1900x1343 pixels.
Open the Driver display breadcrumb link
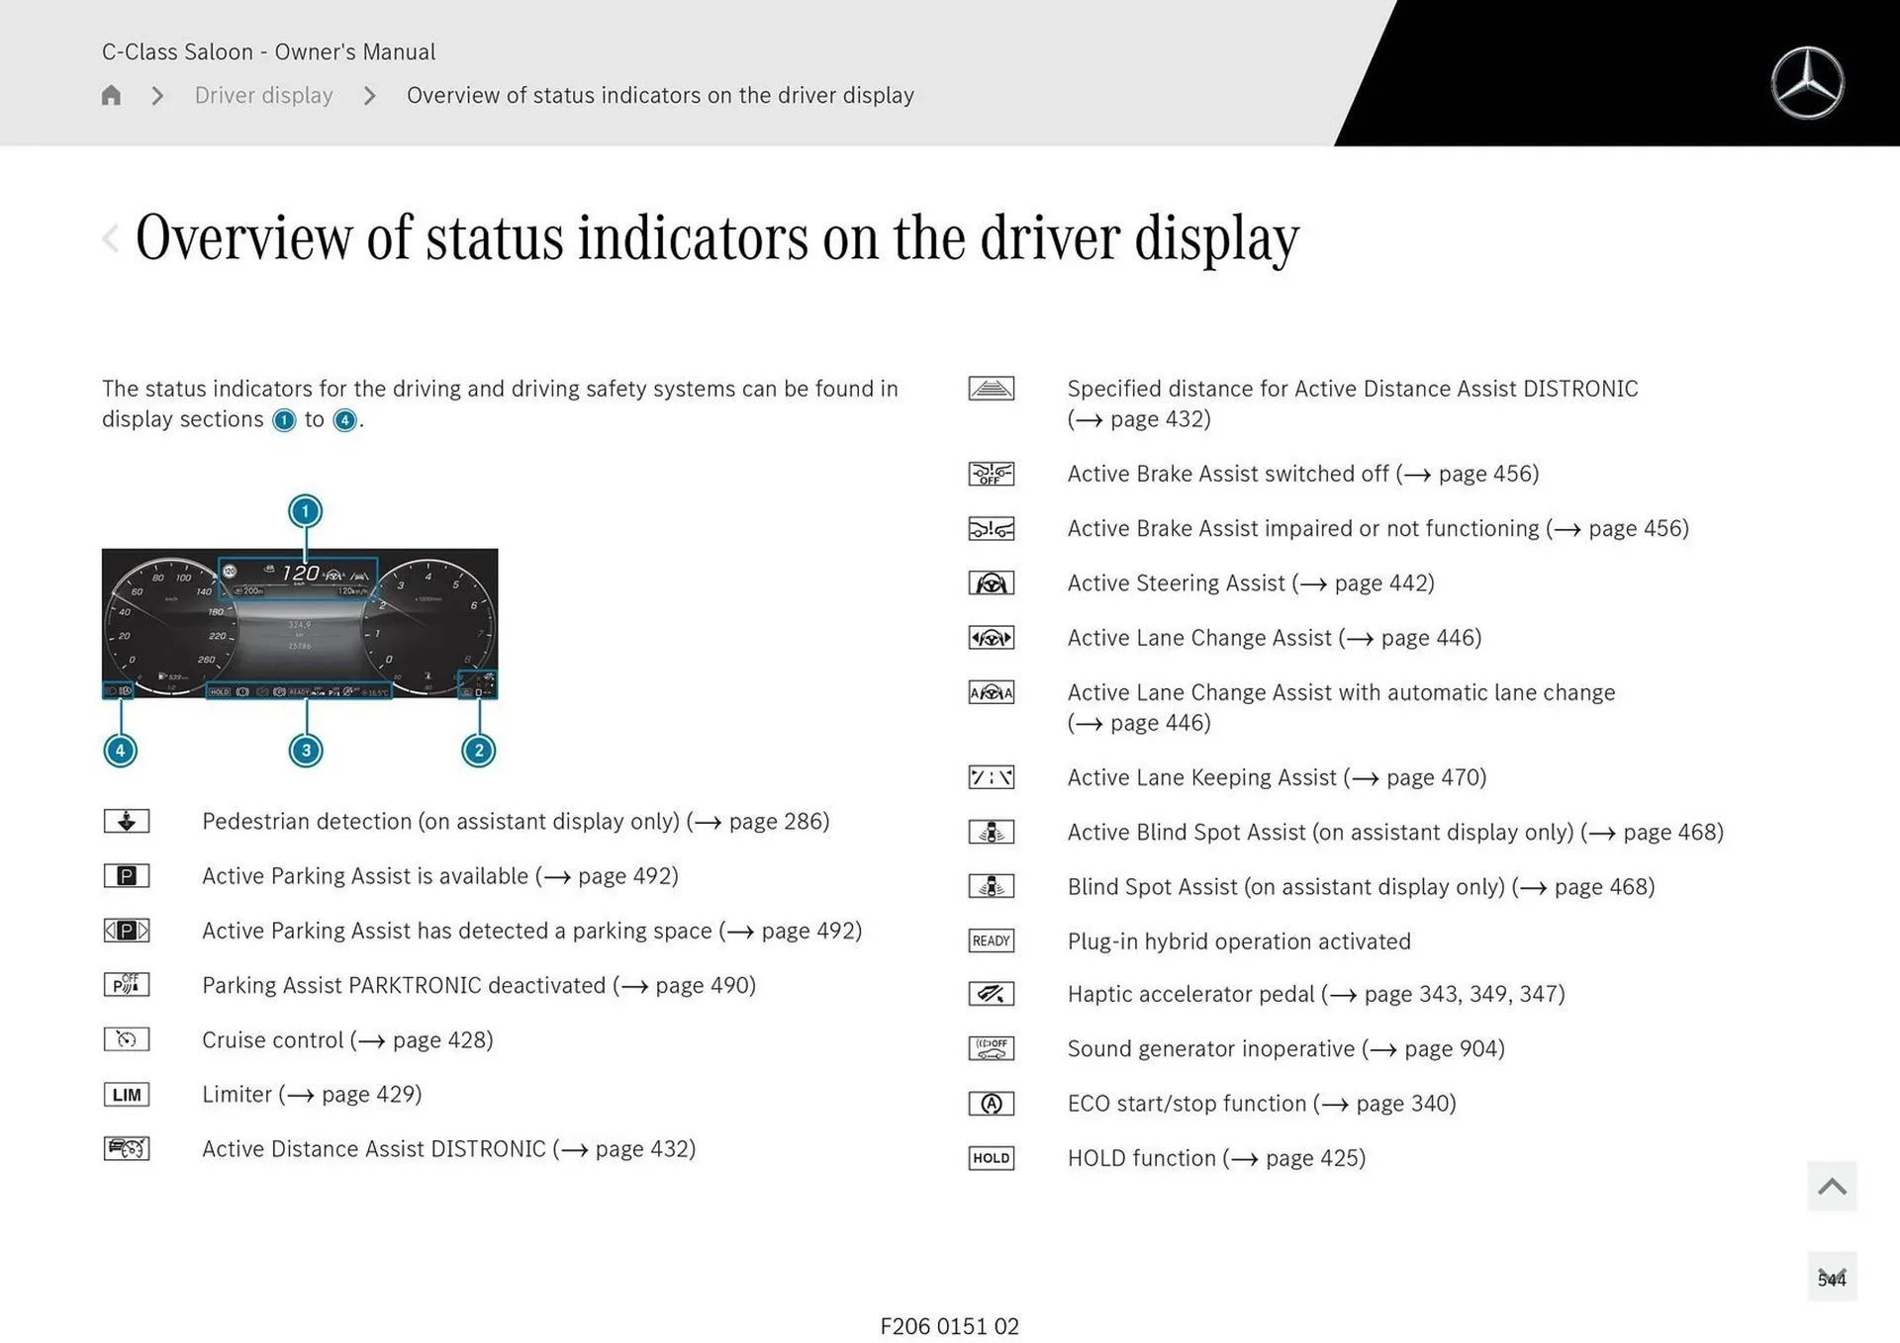(x=263, y=95)
